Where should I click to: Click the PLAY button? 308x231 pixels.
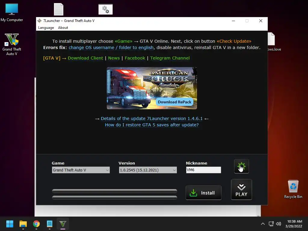coord(242,189)
